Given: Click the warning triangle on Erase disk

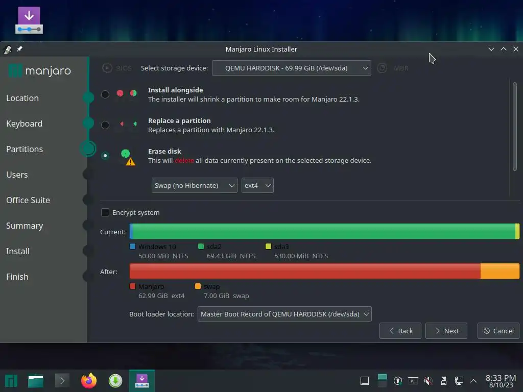Looking at the screenshot, I should (x=130, y=162).
